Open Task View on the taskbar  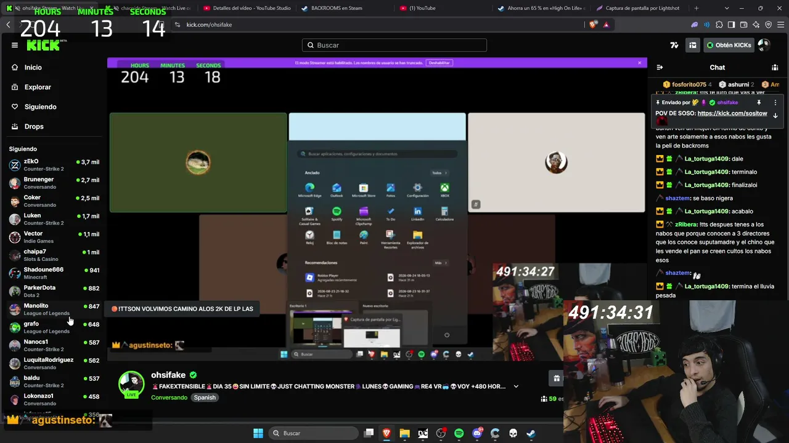pos(369,433)
